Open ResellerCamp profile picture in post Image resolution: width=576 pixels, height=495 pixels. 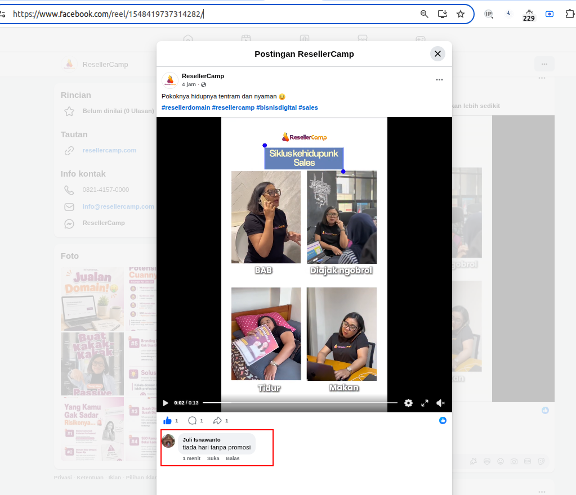tap(170, 80)
